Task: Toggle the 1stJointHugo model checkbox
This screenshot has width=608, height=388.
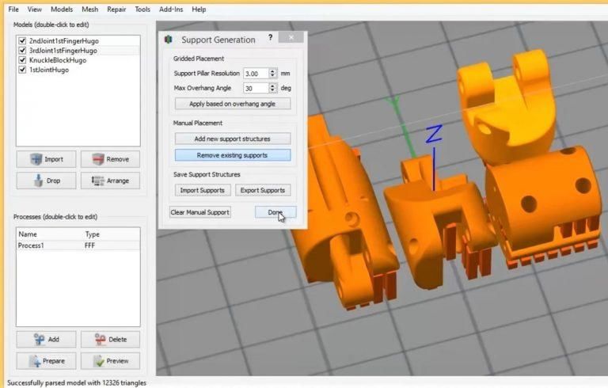Action: pyautogui.click(x=22, y=70)
